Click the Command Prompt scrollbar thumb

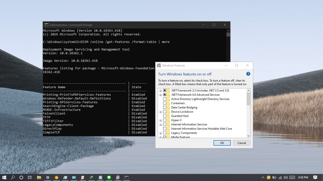[x=228, y=35]
